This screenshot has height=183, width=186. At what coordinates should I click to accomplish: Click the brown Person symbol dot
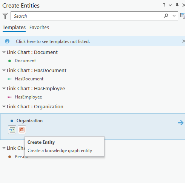9,157
